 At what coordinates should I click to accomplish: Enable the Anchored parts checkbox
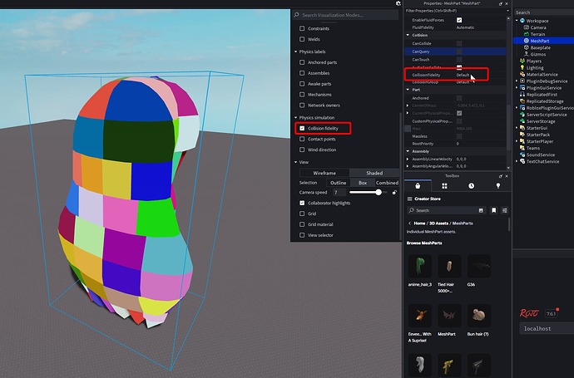tap(302, 62)
